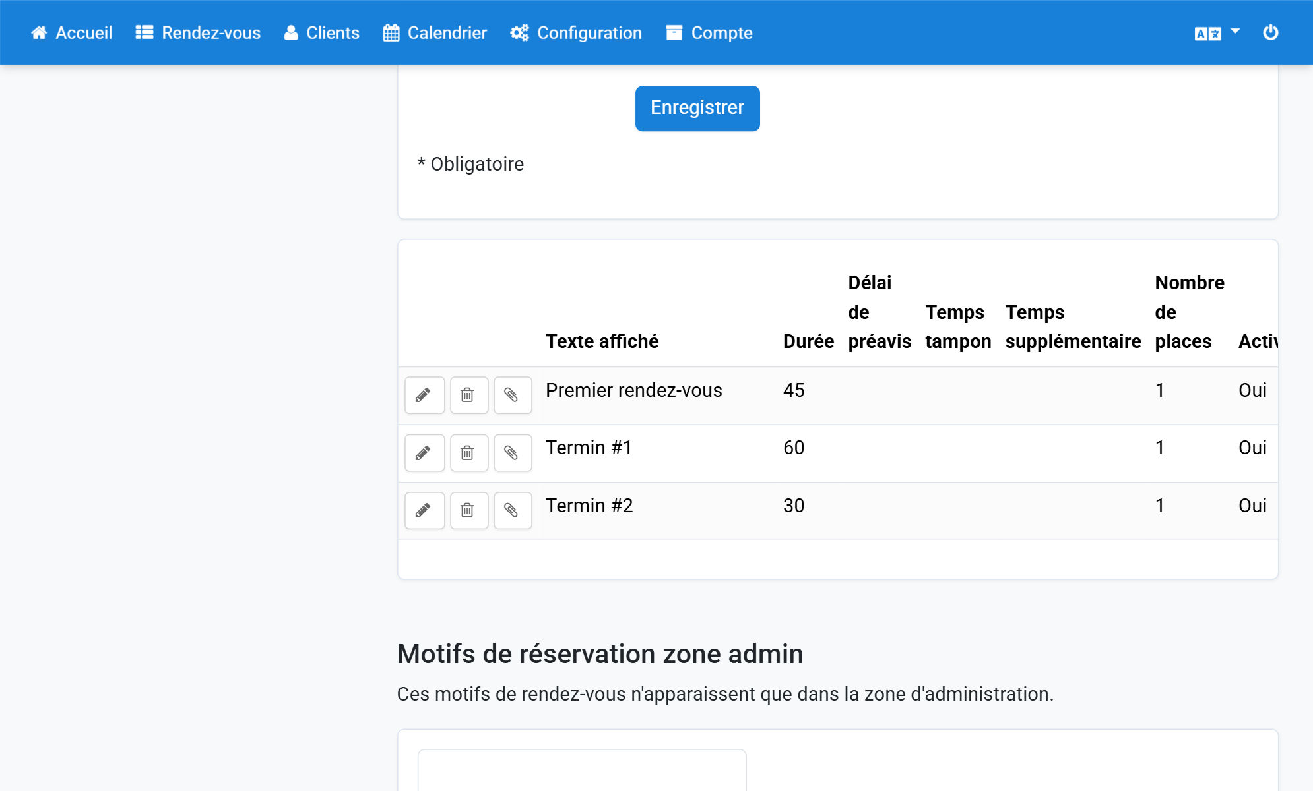Click the 'Délai de préavis' column header
Screen dimensions: 1313x791
tap(880, 312)
